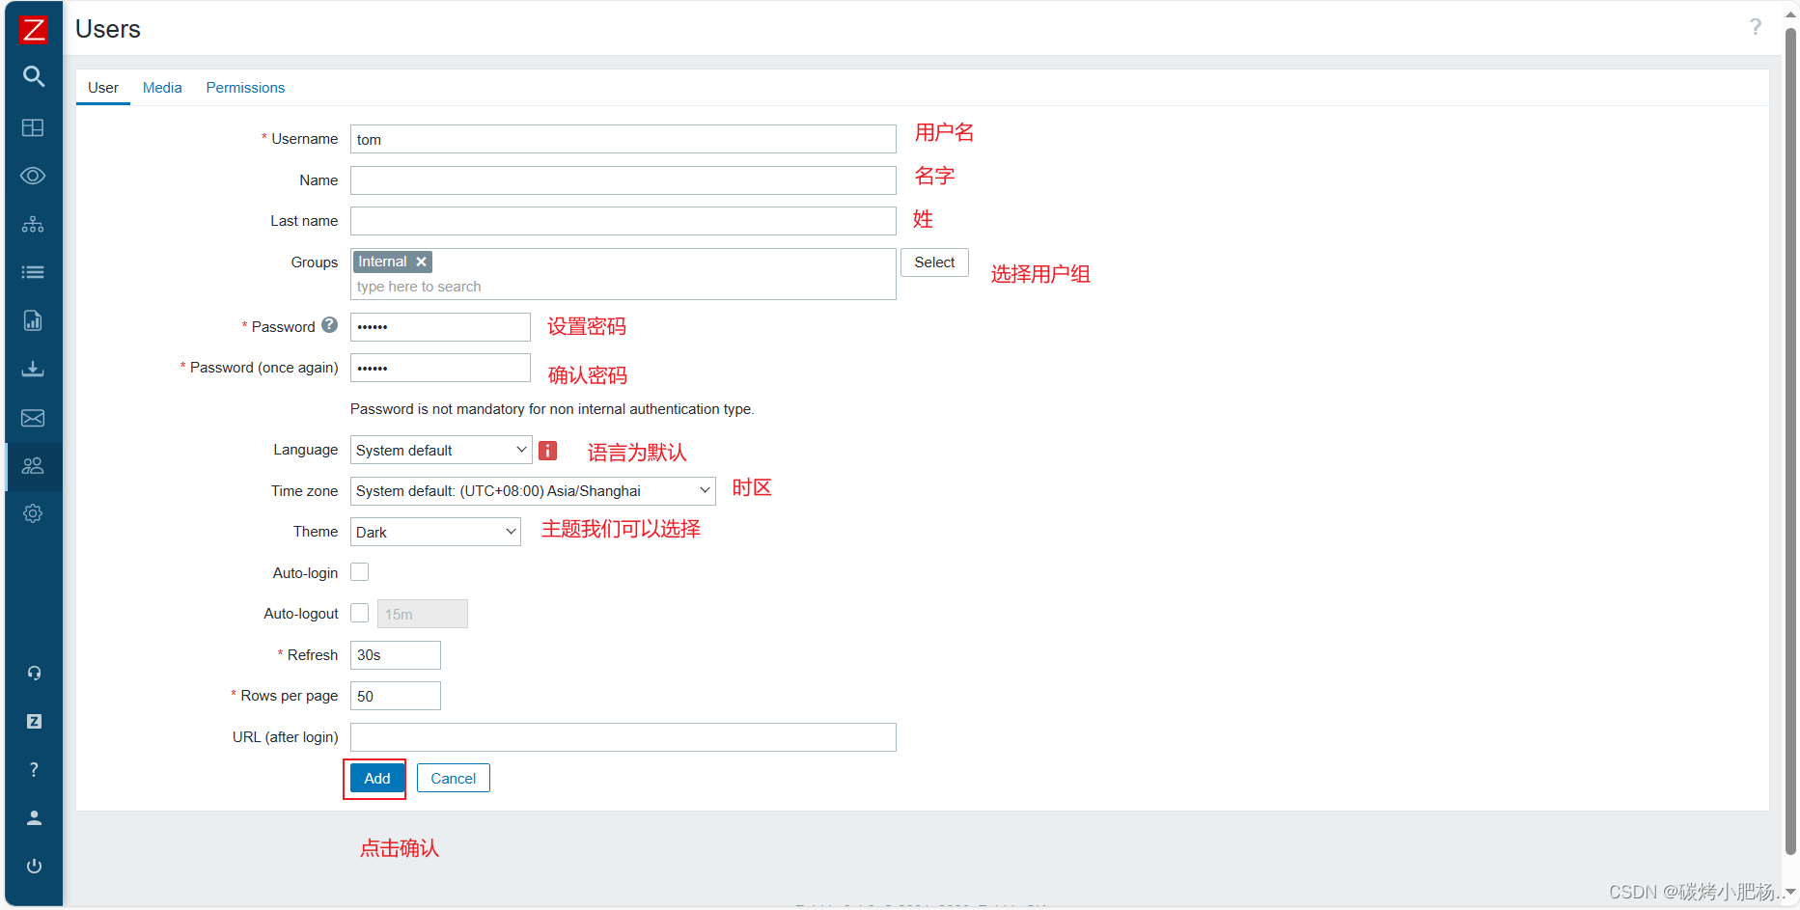Open the Administration gear icon
Image resolution: width=1800 pixels, height=910 pixels.
(33, 513)
